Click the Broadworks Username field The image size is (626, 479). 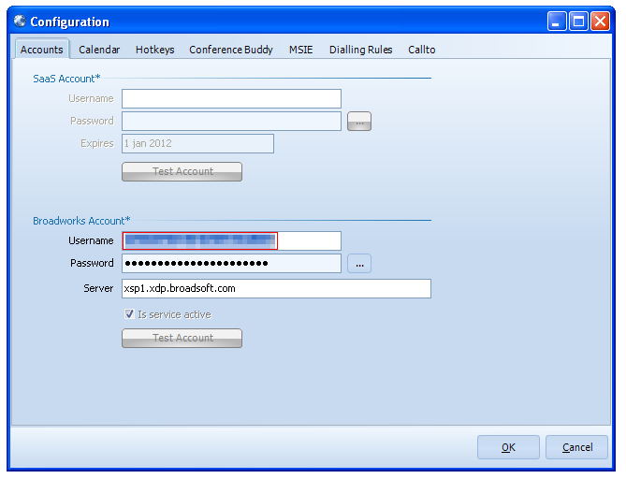[231, 241]
